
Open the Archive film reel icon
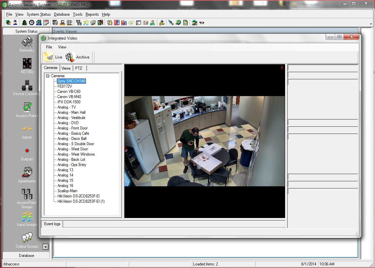70,57
